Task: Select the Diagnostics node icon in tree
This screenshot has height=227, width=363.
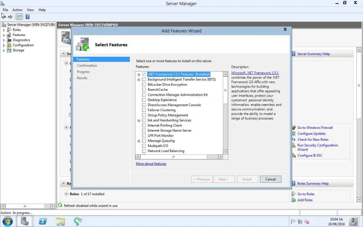Action: pyautogui.click(x=9, y=40)
